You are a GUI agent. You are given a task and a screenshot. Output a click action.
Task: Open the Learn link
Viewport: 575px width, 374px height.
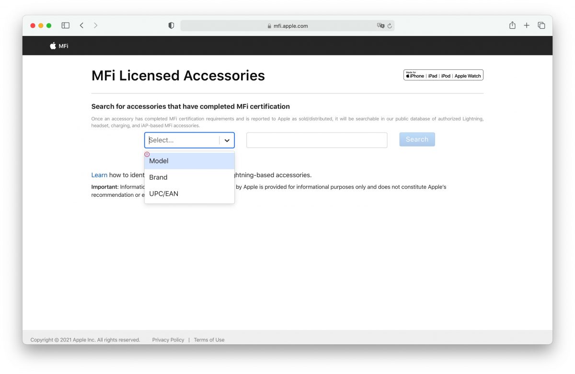pos(99,175)
